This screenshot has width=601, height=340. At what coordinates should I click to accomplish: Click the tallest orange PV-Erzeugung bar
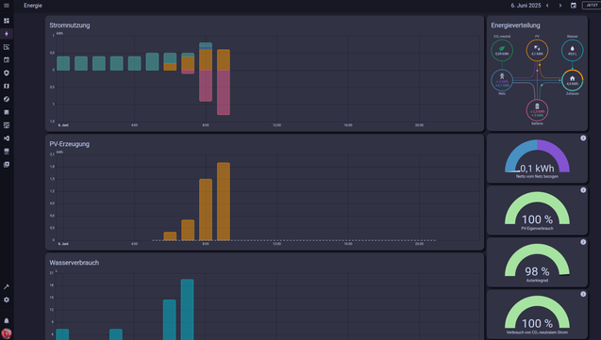(224, 202)
